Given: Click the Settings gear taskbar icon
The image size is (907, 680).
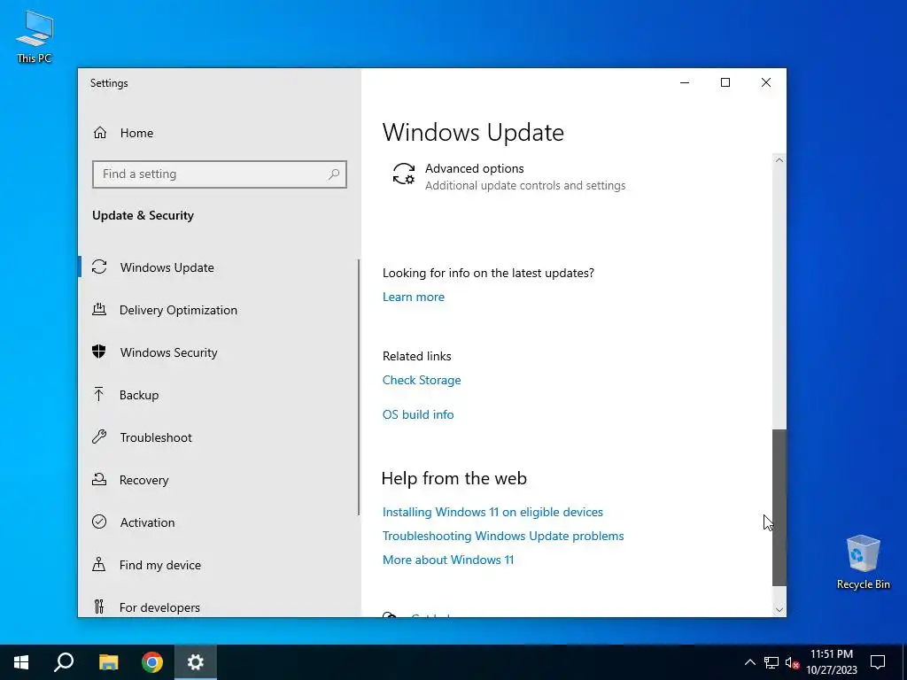Looking at the screenshot, I should 196,662.
